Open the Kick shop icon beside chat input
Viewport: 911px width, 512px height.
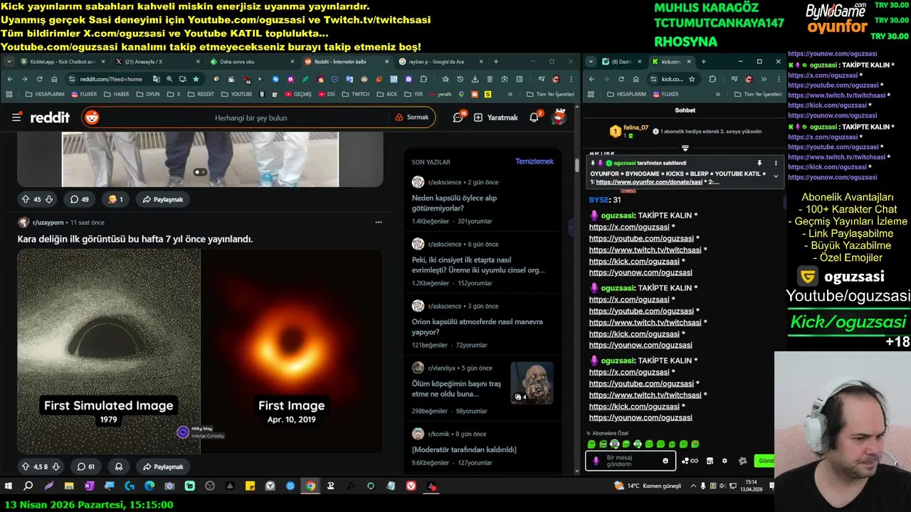[710, 461]
